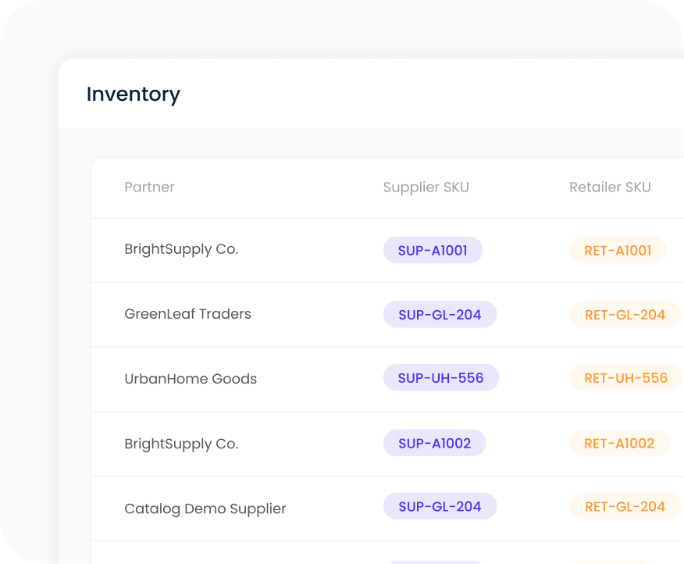Select SUP-GL-204 in the Catalog Demo Supplier row

click(x=440, y=506)
